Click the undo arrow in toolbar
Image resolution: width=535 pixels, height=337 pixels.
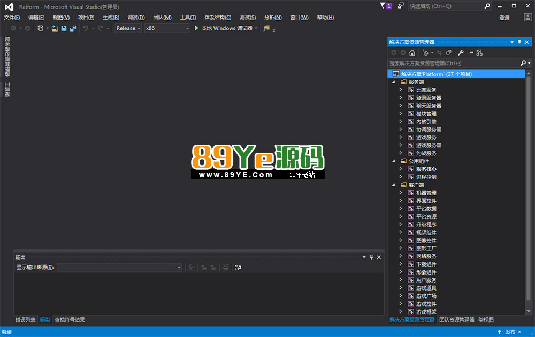pyautogui.click(x=86, y=28)
